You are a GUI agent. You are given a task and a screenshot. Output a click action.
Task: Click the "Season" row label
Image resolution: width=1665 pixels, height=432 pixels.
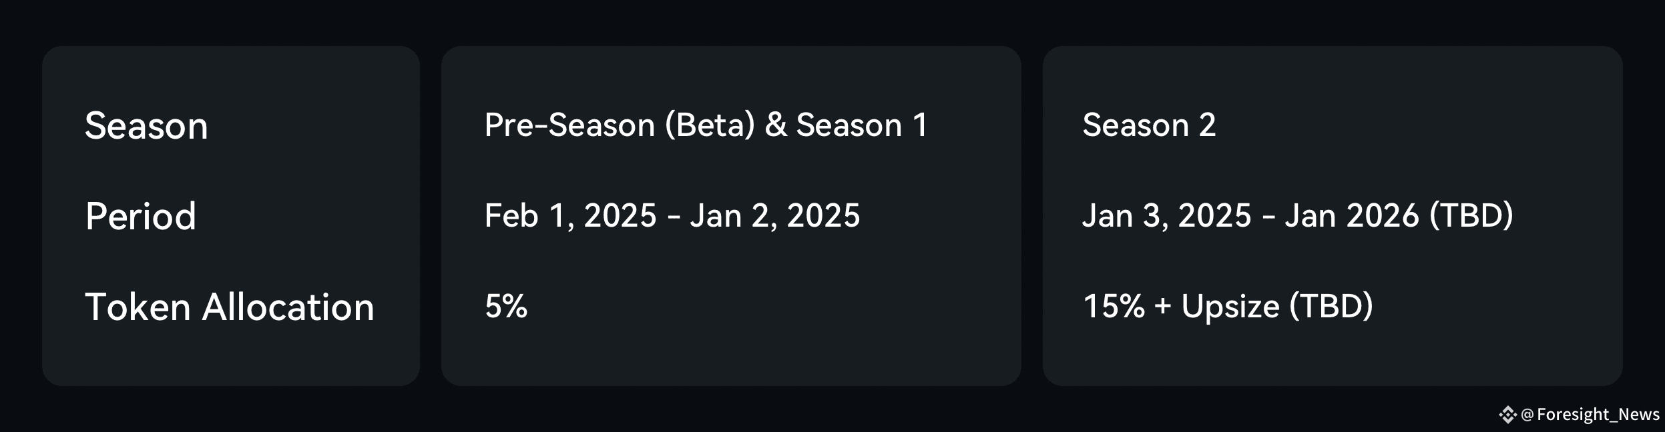146,126
